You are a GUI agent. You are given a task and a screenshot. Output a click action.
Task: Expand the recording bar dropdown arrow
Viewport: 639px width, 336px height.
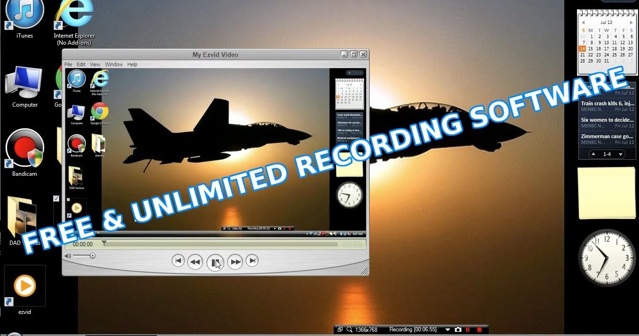pyautogui.click(x=447, y=330)
